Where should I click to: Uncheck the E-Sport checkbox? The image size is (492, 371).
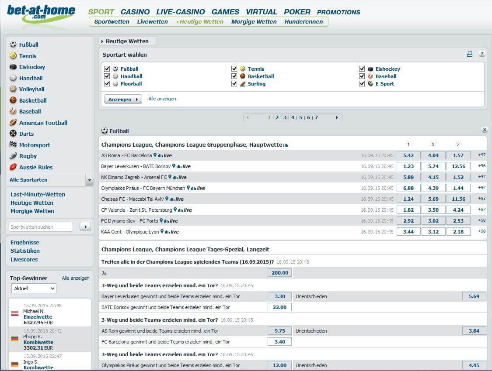pos(362,84)
